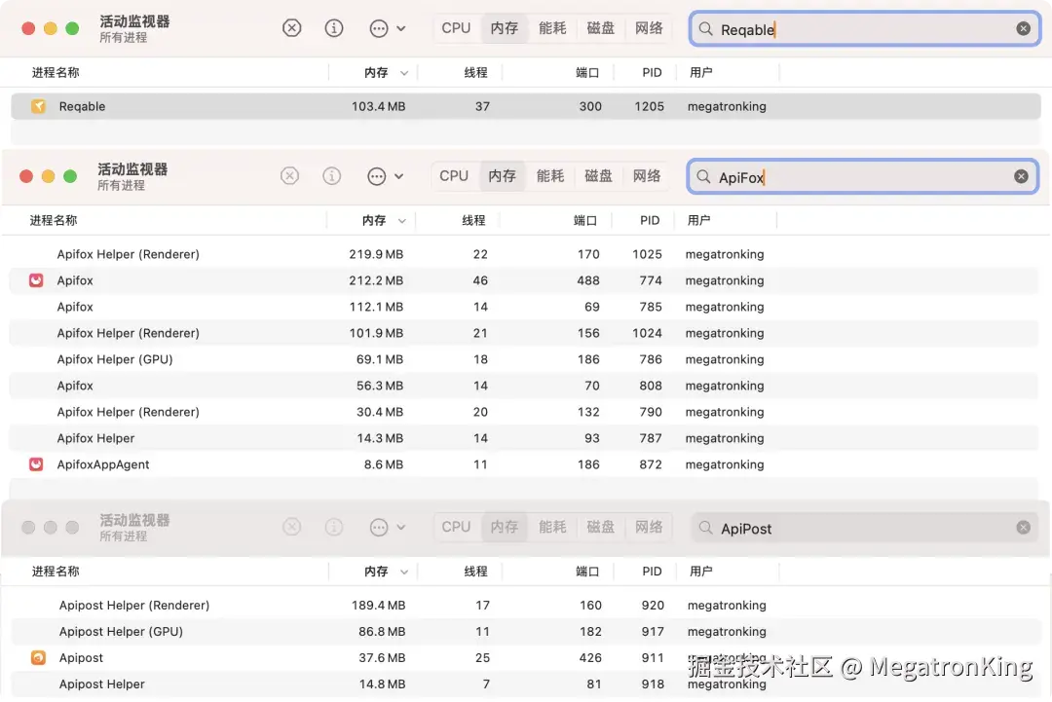Sort by 线程 column in ApiFox window
This screenshot has width=1052, height=702.
473,221
